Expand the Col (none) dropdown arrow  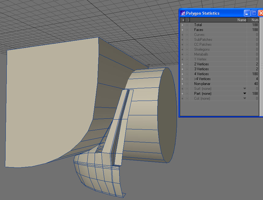tap(245, 98)
